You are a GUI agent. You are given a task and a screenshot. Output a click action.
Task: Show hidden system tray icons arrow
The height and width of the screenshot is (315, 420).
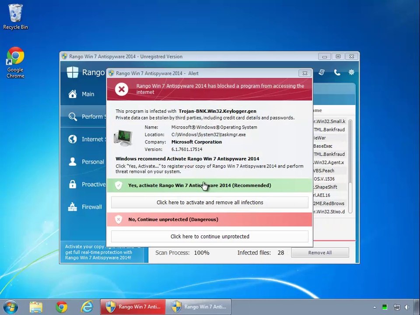click(x=374, y=307)
